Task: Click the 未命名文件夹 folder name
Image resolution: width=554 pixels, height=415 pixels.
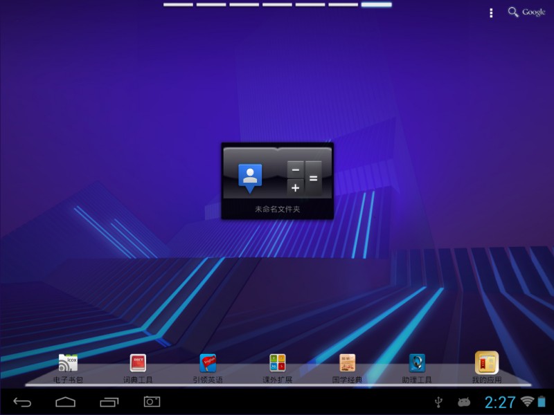Action: pos(278,210)
